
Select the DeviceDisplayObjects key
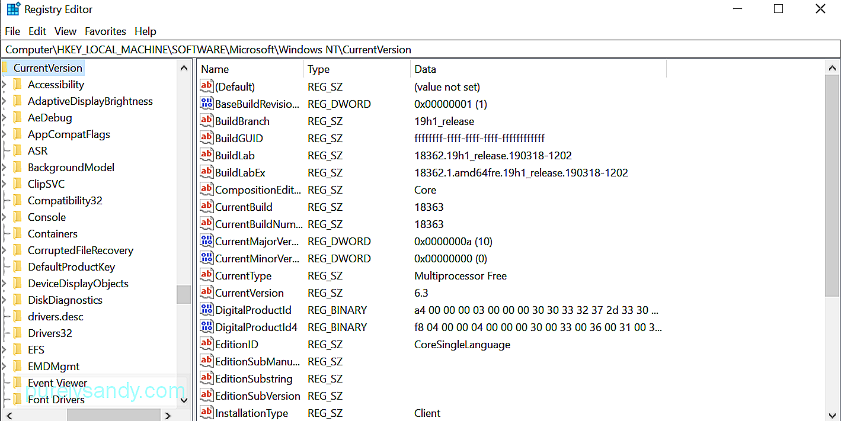coord(78,283)
